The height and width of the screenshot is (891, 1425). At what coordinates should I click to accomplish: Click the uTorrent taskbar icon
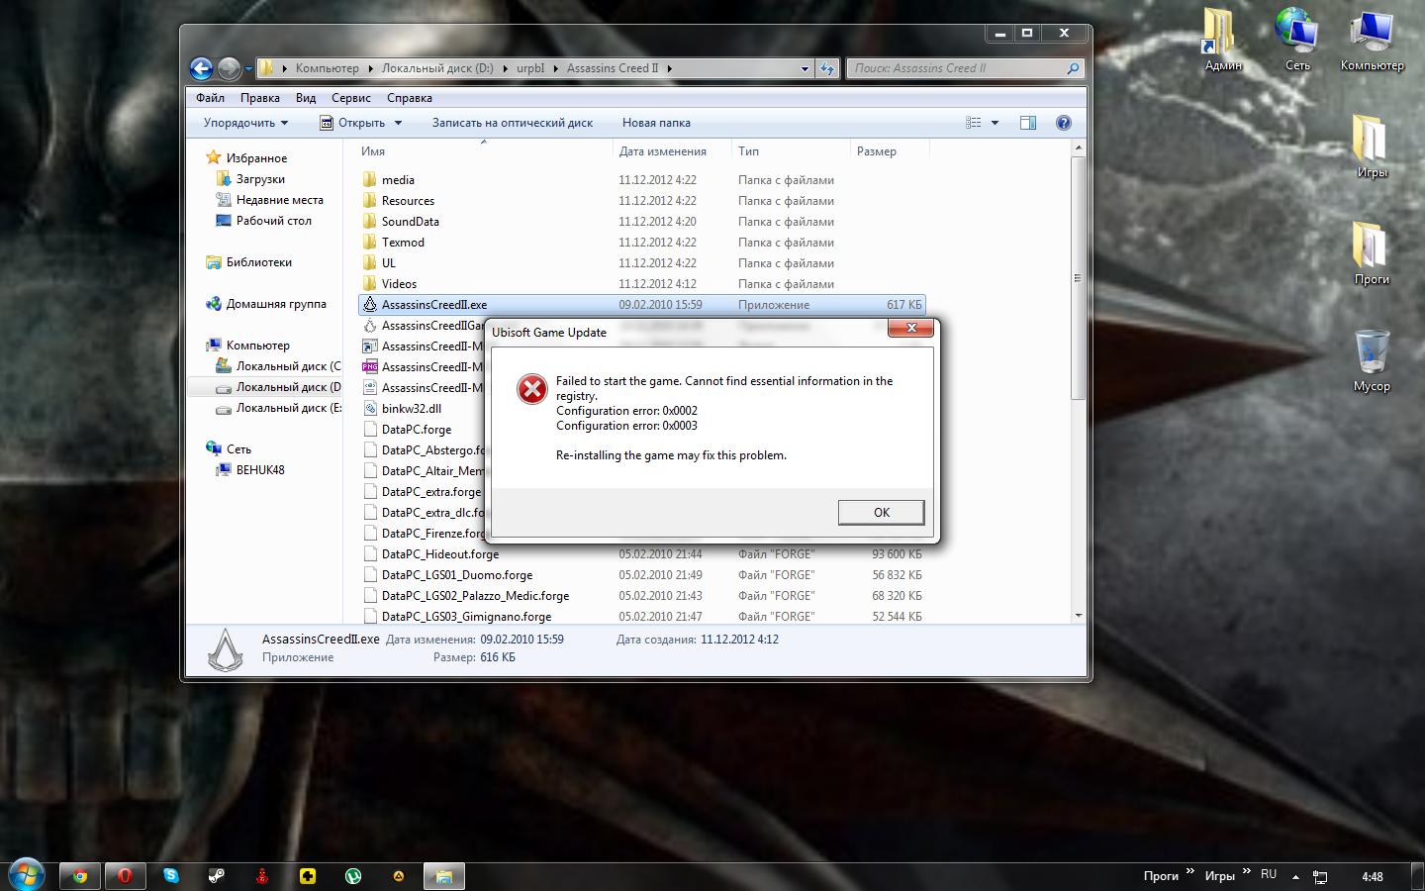tap(352, 876)
